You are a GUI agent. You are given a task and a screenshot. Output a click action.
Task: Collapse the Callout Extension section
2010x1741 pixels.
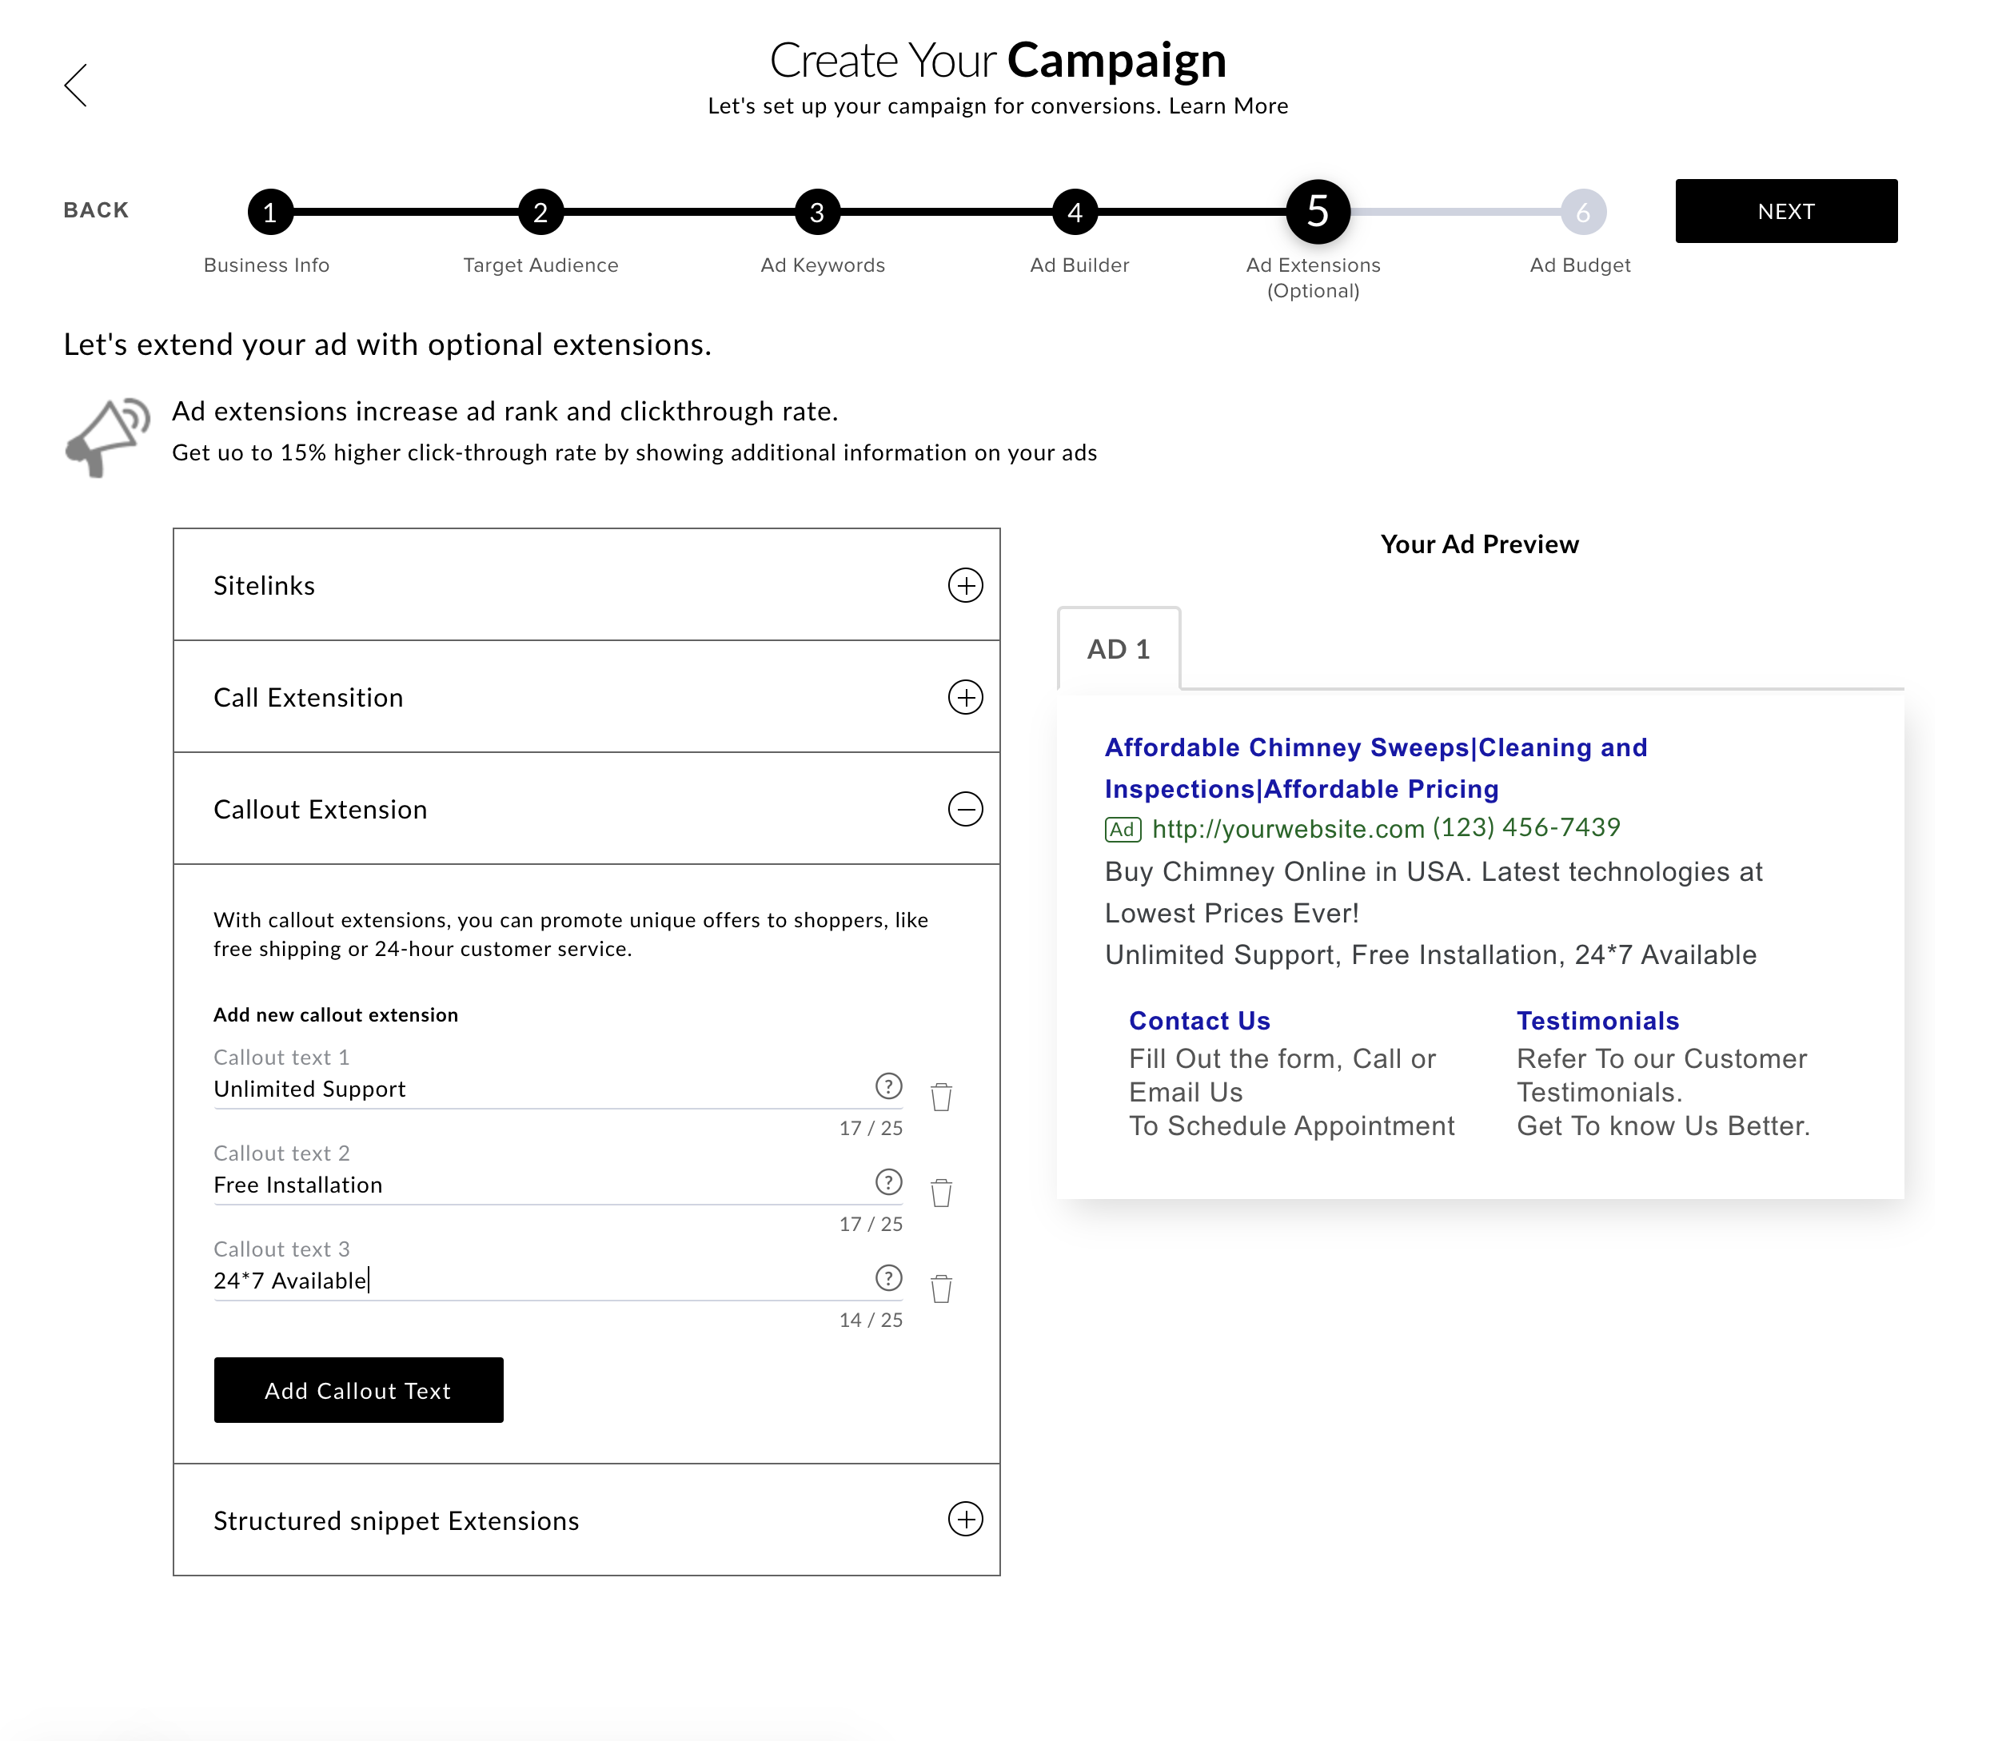point(965,809)
